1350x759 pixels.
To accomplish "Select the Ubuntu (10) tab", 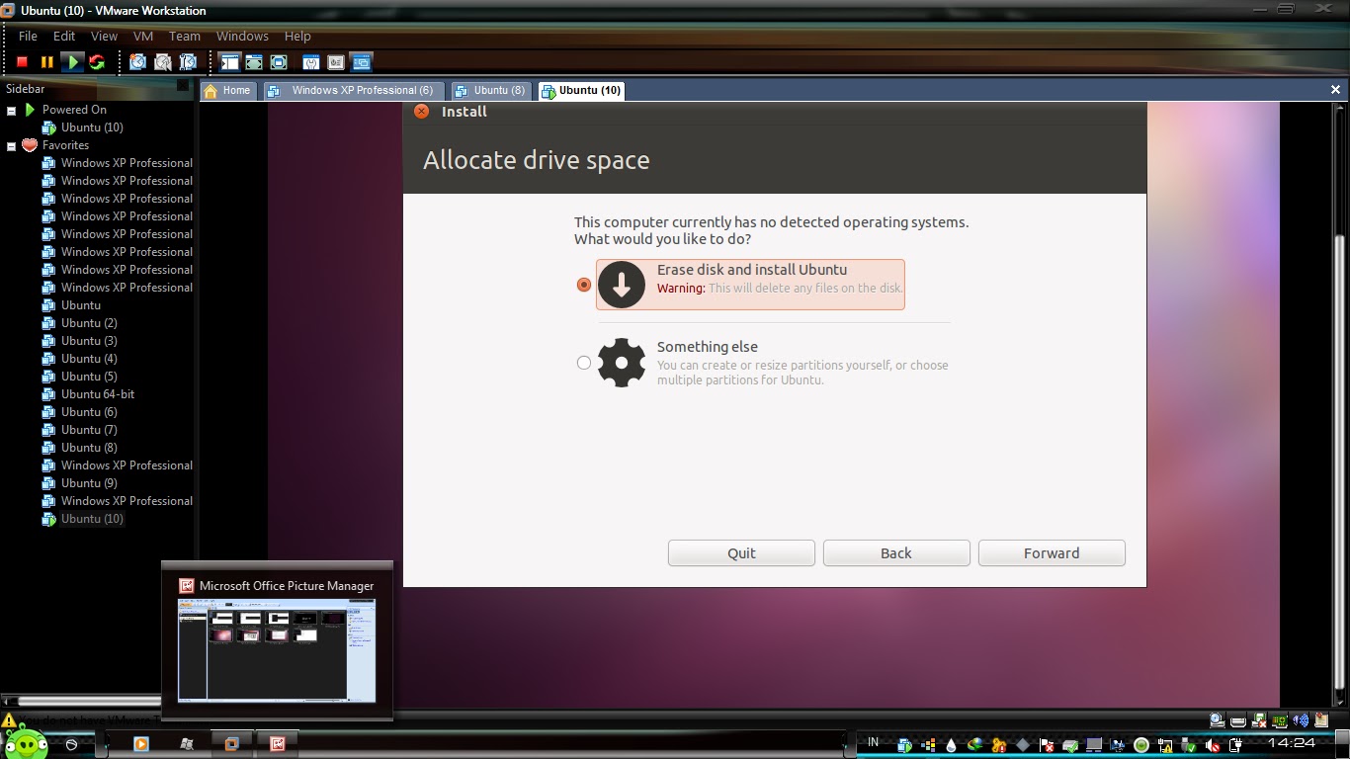I will point(581,90).
